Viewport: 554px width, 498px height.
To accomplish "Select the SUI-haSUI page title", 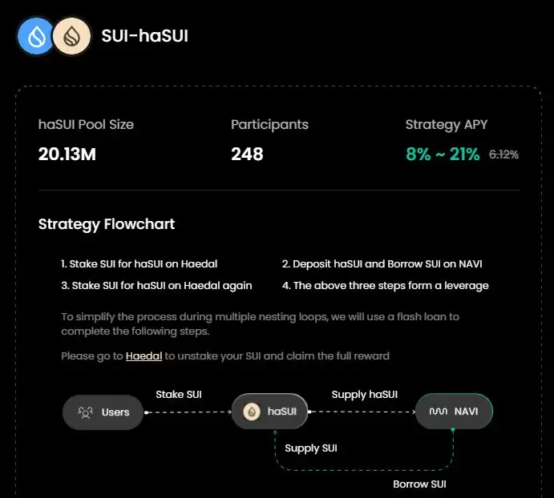I will (x=144, y=36).
